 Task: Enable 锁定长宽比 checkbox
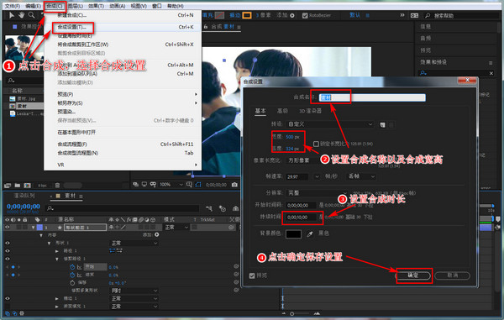(x=316, y=144)
